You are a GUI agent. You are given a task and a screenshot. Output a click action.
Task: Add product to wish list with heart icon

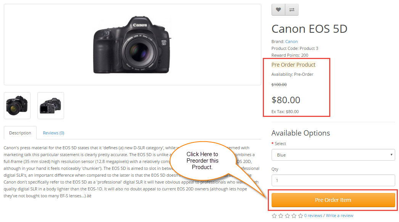point(278,10)
